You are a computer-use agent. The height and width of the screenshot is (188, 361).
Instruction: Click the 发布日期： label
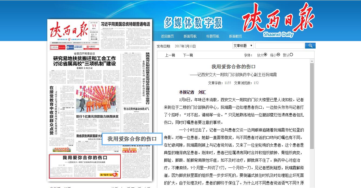[164, 46]
